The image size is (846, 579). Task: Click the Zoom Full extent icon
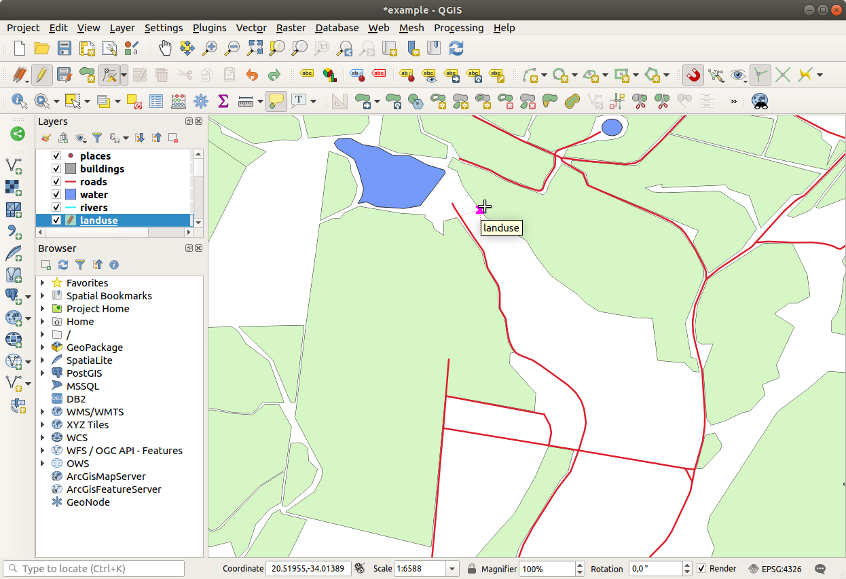[x=255, y=48]
